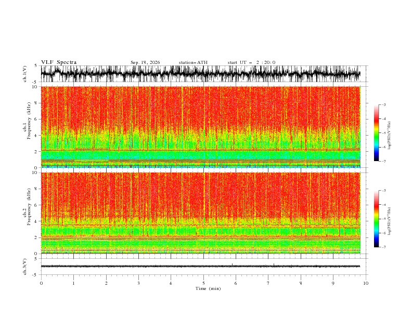Image resolution: width=412 pixels, height=318 pixels.
Task: Click the start UT time label
Action: 251,62
